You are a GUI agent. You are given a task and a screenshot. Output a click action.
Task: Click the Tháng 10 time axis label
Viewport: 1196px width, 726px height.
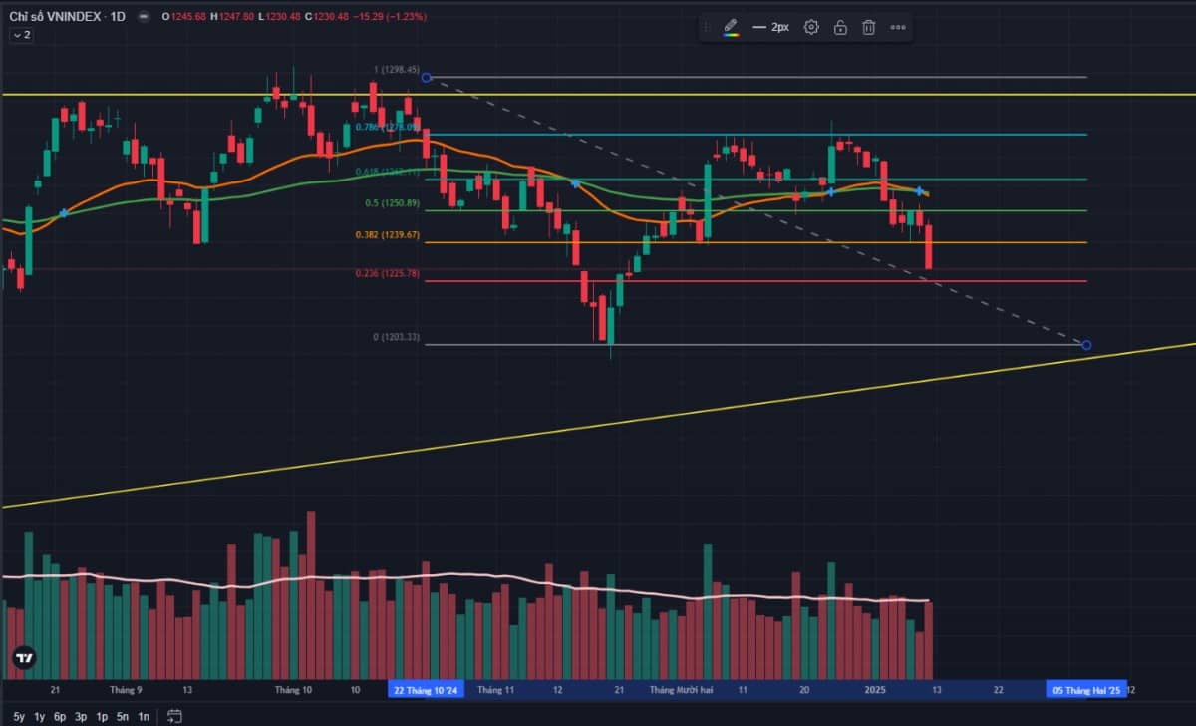coord(293,690)
